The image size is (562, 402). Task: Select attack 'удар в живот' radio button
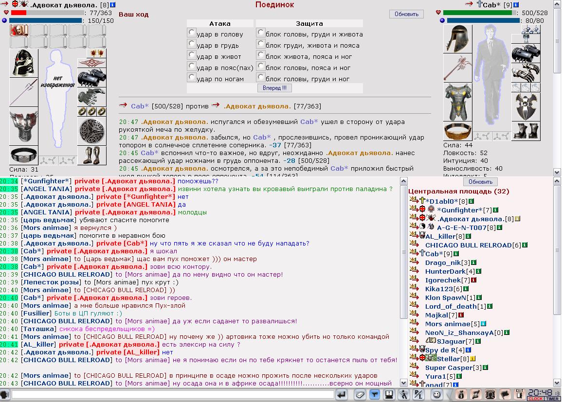point(191,55)
